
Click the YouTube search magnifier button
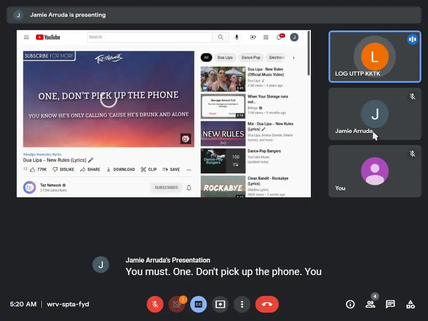[x=221, y=37]
